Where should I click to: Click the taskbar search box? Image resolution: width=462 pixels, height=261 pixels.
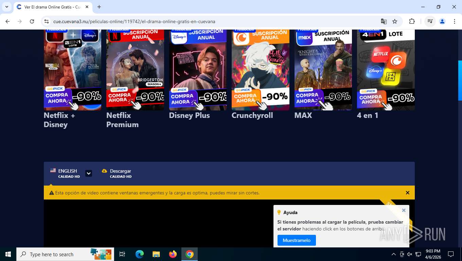pyautogui.click(x=65, y=254)
